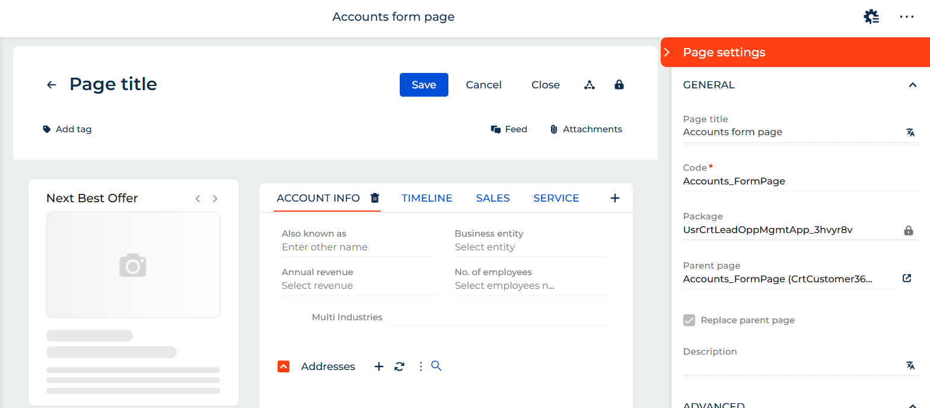This screenshot has height=408, width=930.
Task: Click the Add tag icon label
Action: [68, 129]
